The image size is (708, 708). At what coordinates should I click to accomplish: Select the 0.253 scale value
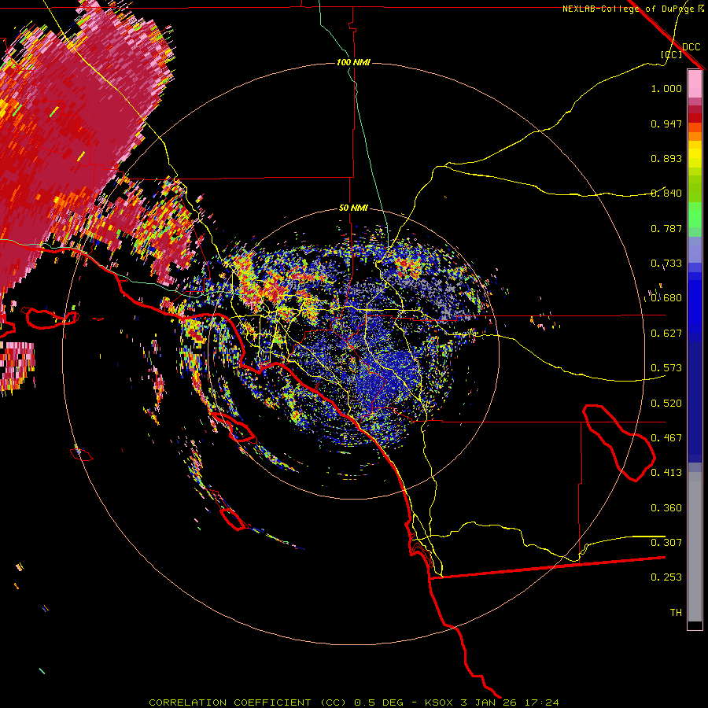pyautogui.click(x=666, y=577)
